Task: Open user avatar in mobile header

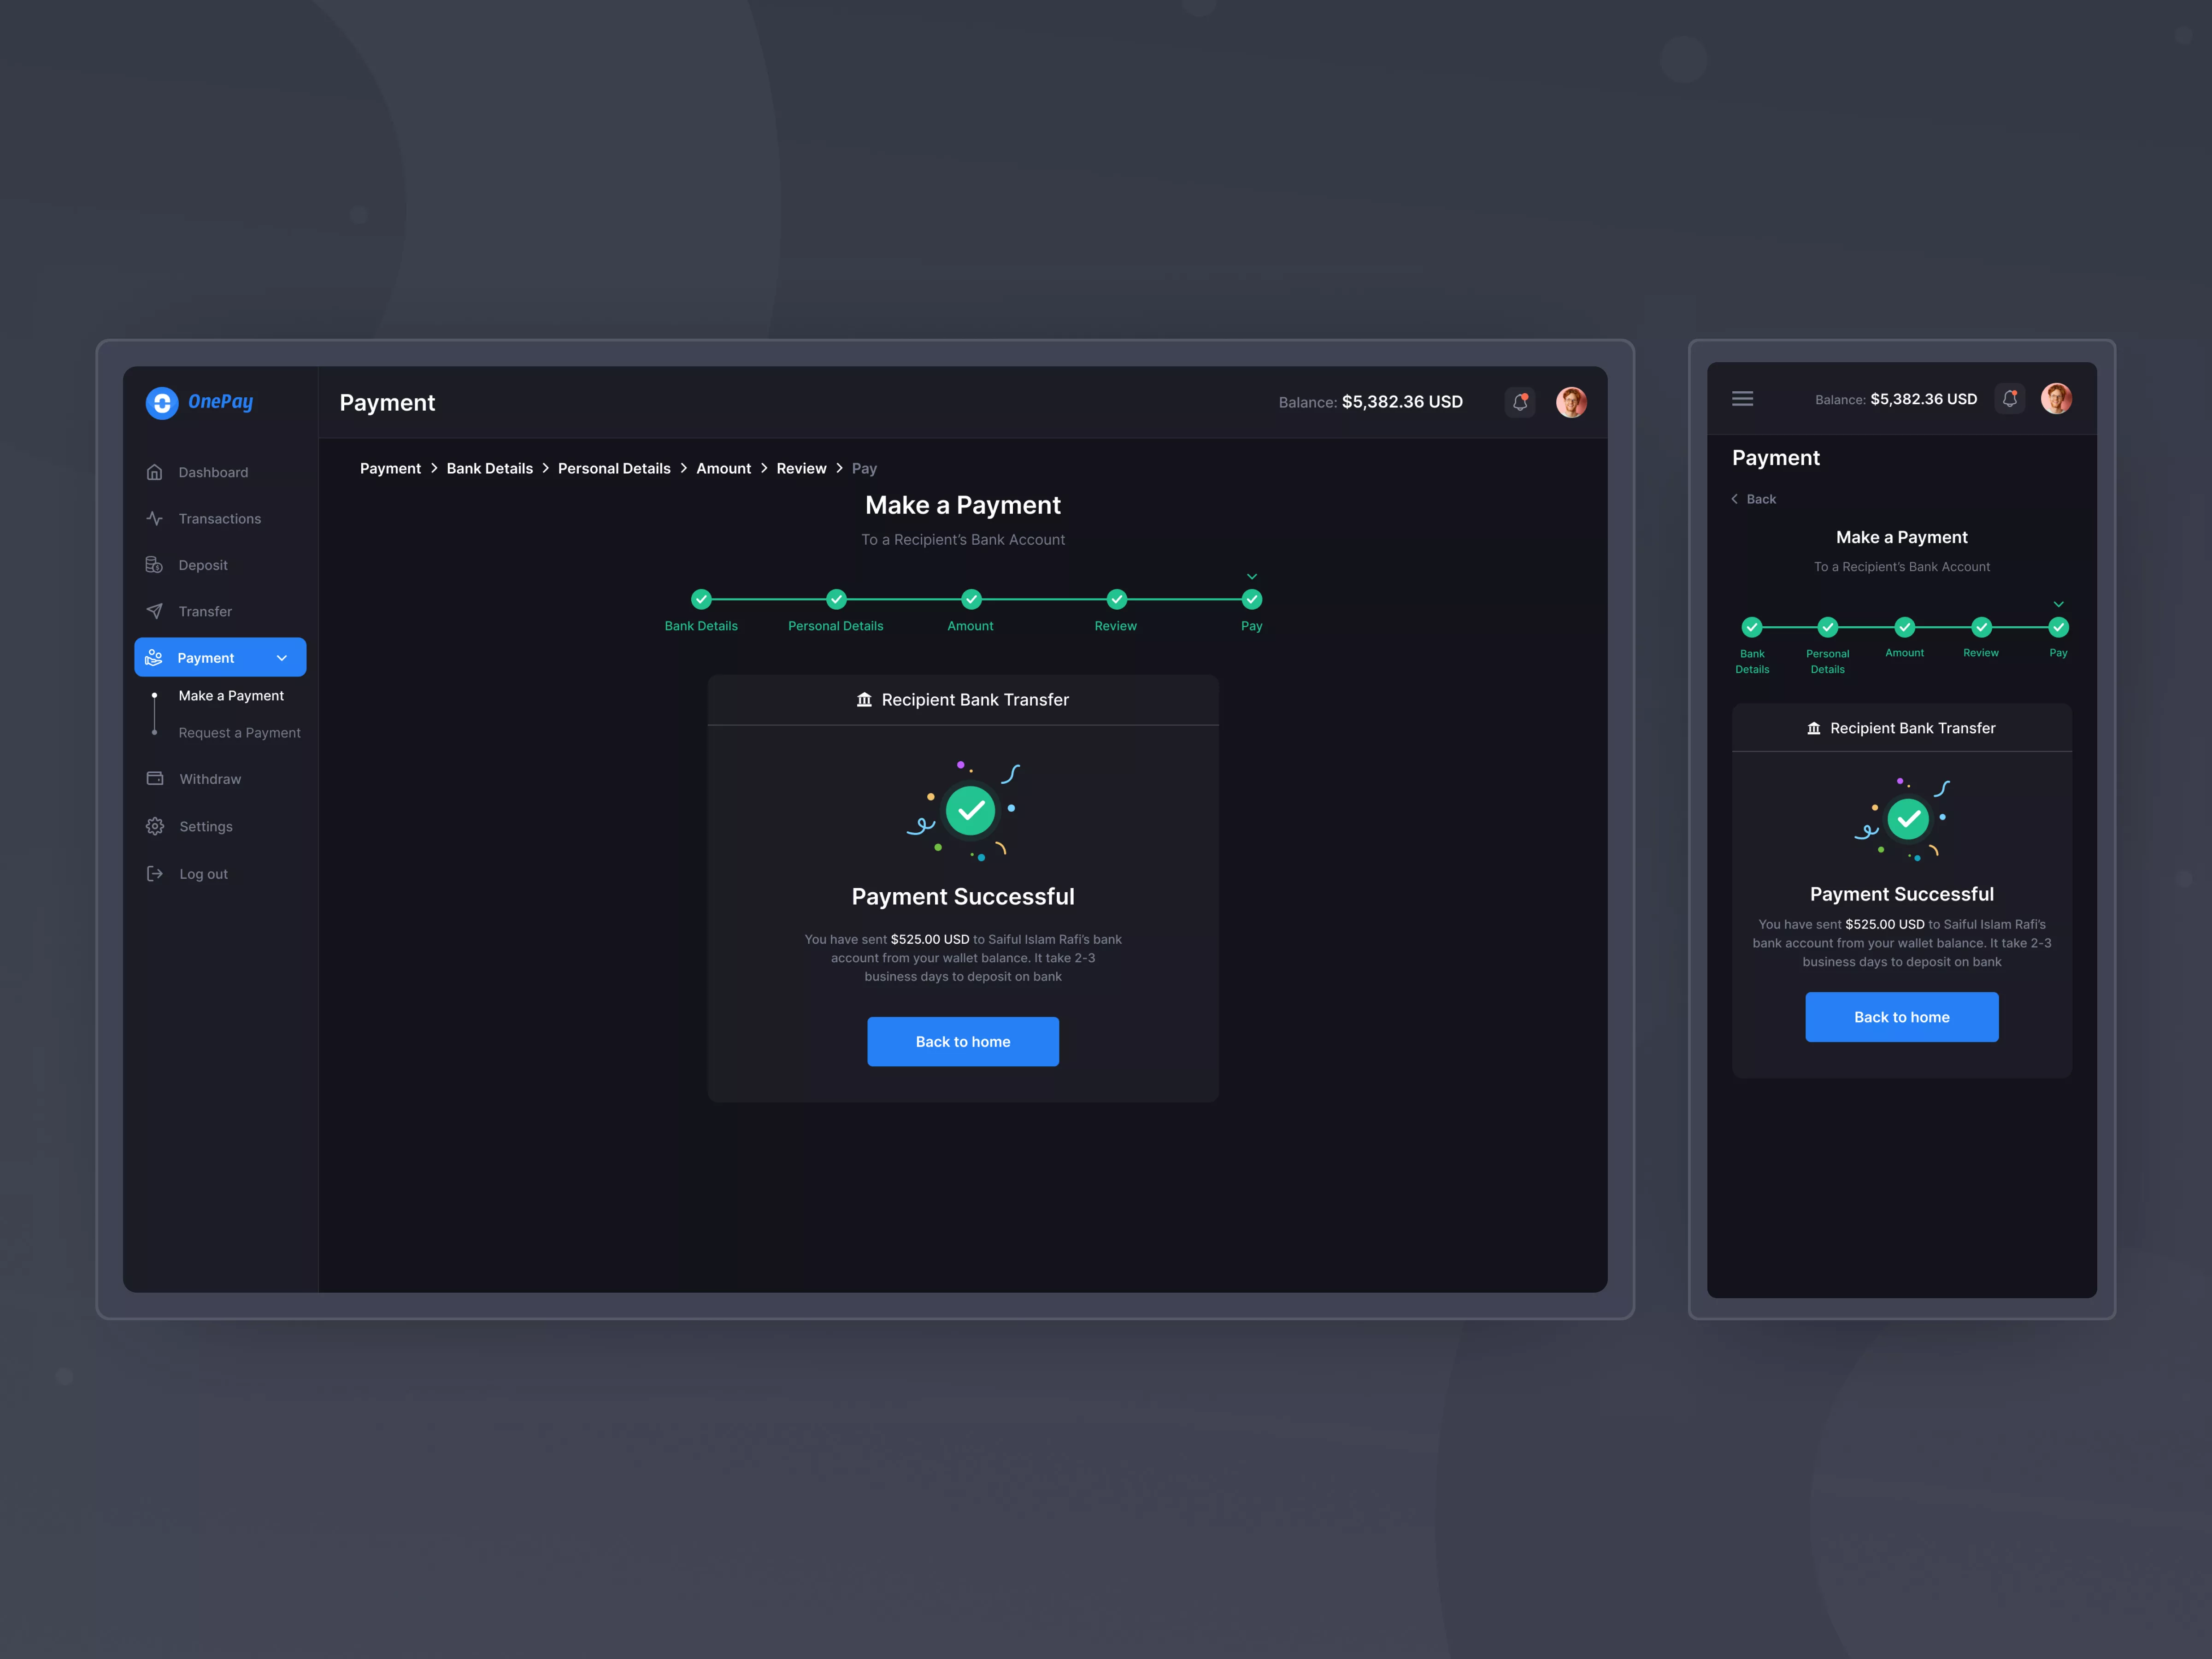Action: (2056, 399)
